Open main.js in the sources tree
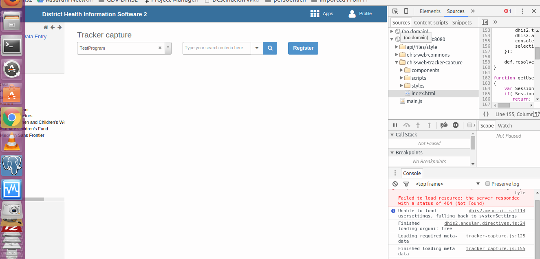 (414, 101)
